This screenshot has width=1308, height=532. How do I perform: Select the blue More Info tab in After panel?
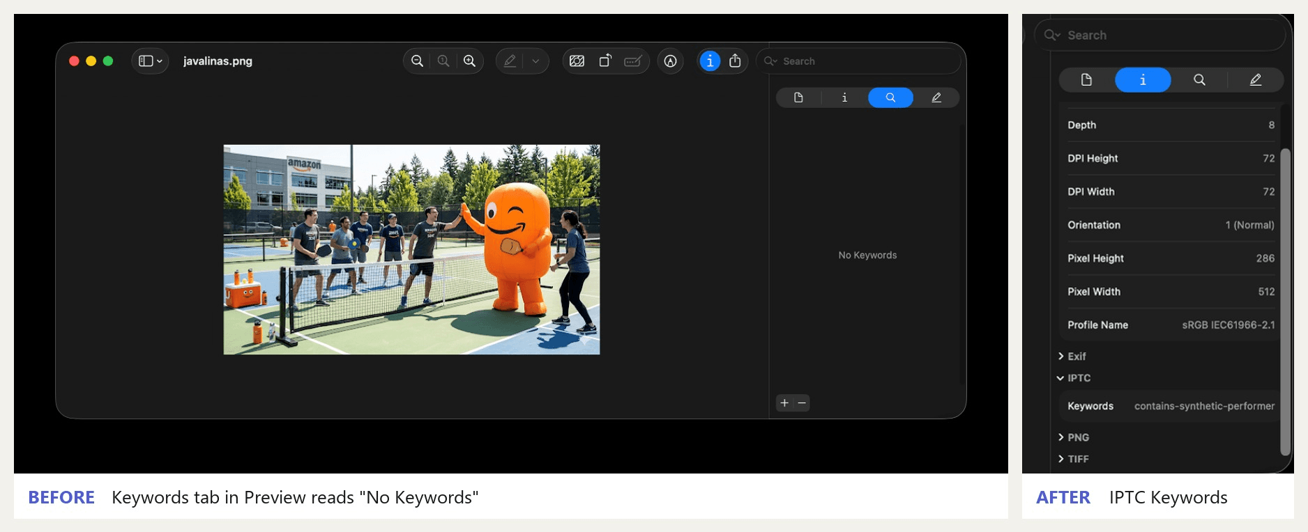point(1143,80)
